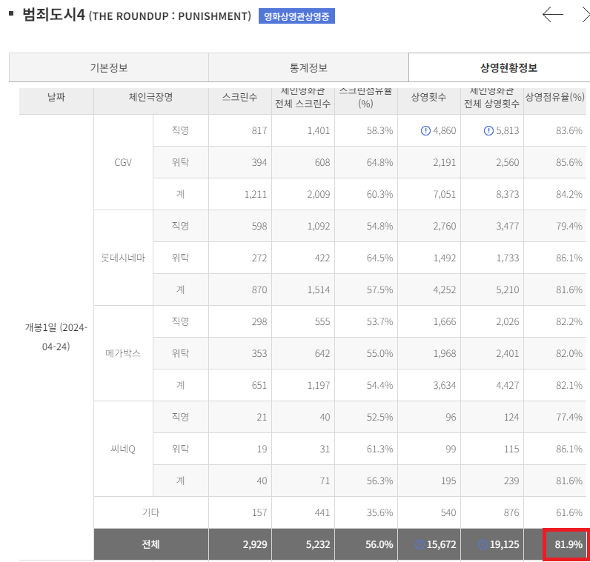Screen dimensions: 590x562
Task: Switch to the 통계정보 tab
Action: (308, 68)
